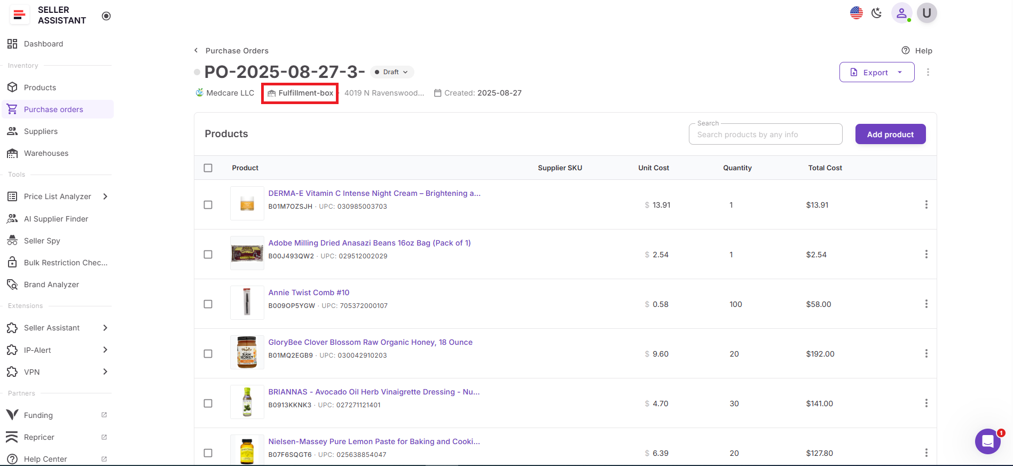This screenshot has height=466, width=1013.
Task: Tick the GloryBee Honey row checkbox
Action: coord(208,354)
